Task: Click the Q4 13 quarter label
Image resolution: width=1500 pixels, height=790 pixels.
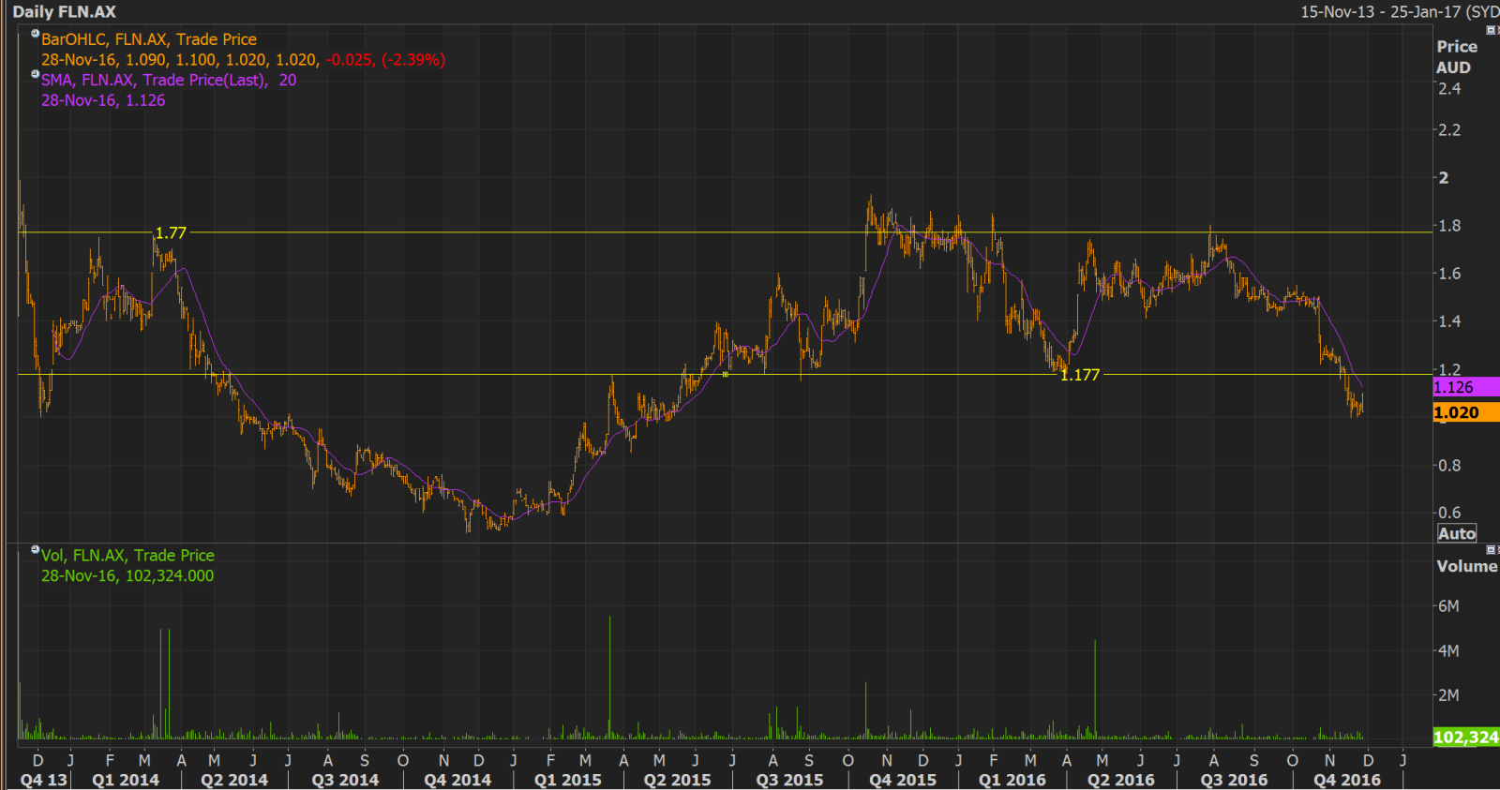Action: pyautogui.click(x=44, y=780)
